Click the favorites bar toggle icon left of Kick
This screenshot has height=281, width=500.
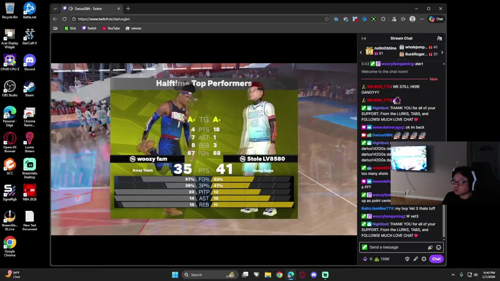55,28
